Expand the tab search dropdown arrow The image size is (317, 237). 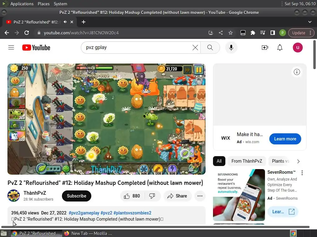(x=310, y=22)
